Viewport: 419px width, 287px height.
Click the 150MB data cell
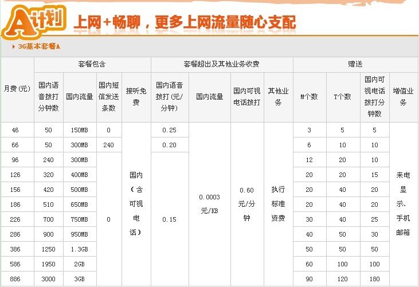coord(80,130)
